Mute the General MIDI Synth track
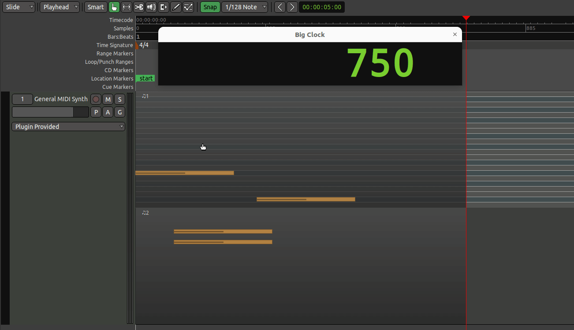The image size is (574, 330). point(108,99)
